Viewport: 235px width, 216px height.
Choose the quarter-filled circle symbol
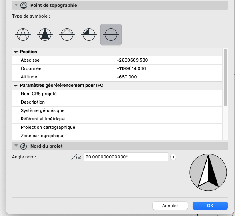pos(89,35)
